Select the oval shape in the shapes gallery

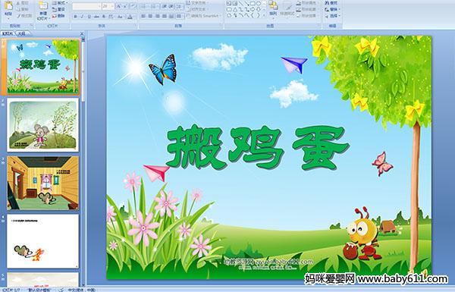(259, 4)
